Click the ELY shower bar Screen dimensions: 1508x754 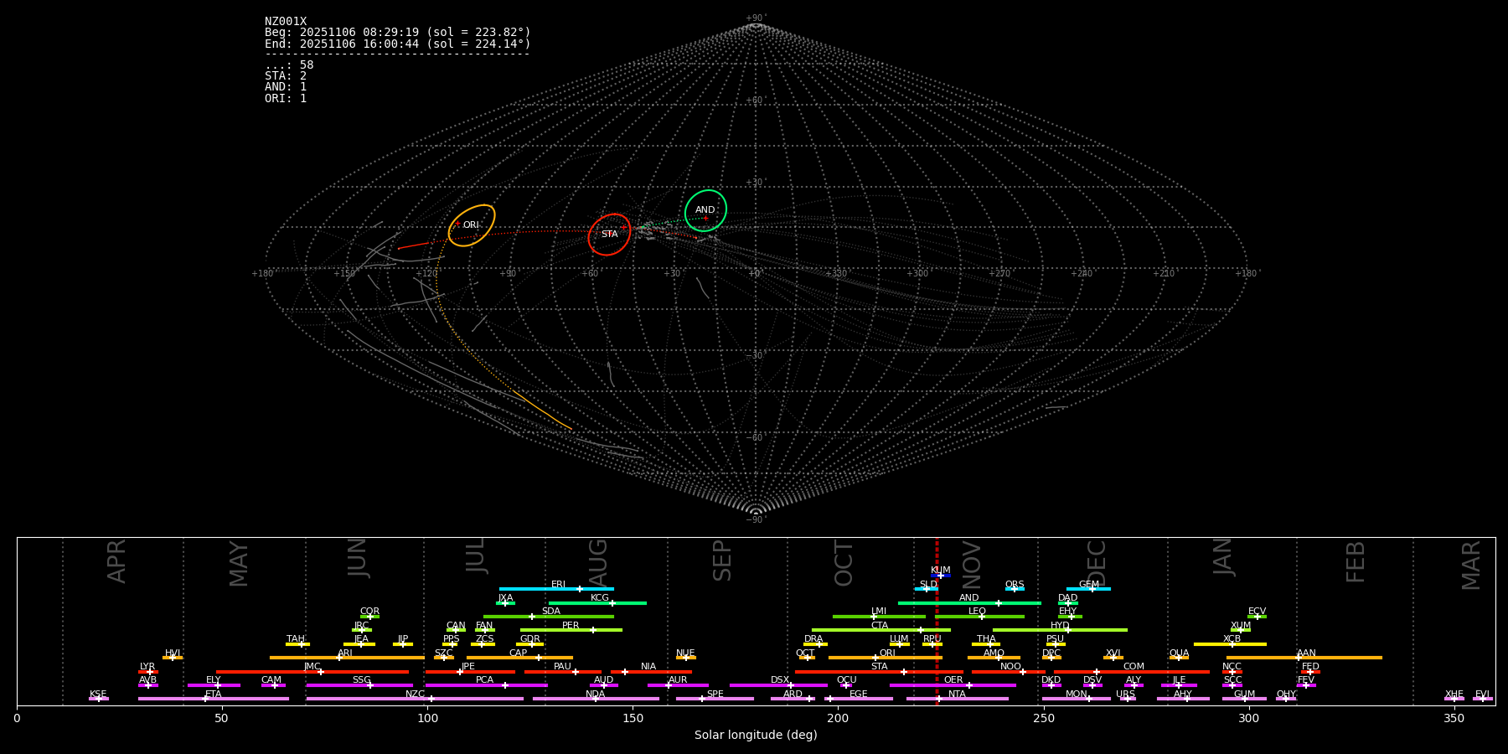[214, 685]
